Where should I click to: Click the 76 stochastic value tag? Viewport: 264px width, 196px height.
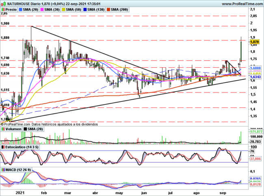click(x=252, y=151)
